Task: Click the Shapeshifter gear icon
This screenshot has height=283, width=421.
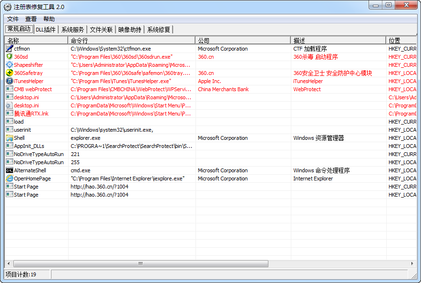Action: point(10,65)
